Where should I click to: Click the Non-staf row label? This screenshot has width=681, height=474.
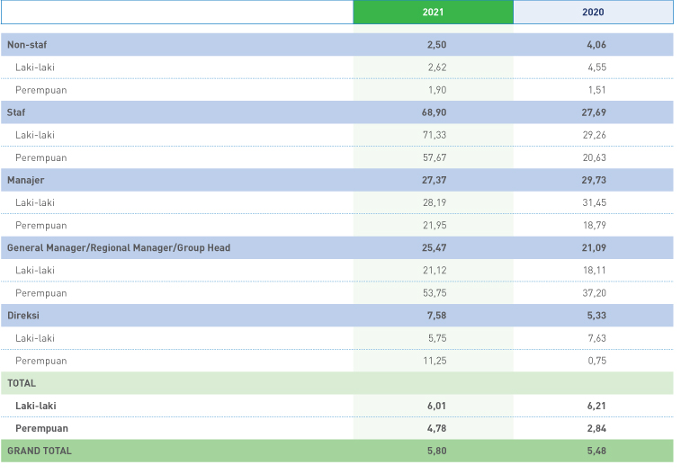click(x=27, y=45)
